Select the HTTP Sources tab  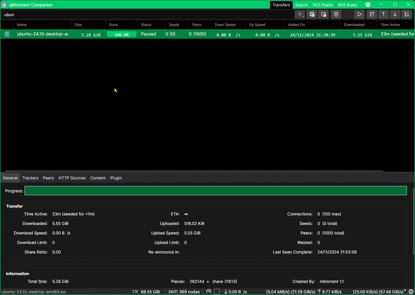click(x=72, y=178)
